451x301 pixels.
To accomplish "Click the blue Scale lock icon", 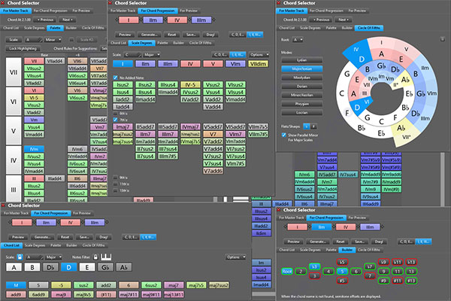I will pyautogui.click(x=20, y=257).
